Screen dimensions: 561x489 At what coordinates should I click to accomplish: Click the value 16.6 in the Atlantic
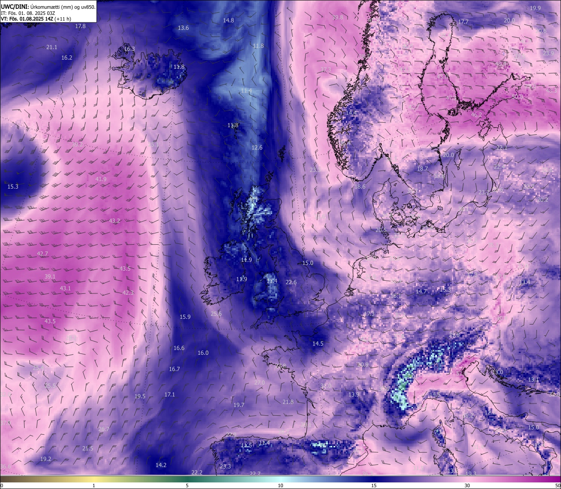[179, 348]
